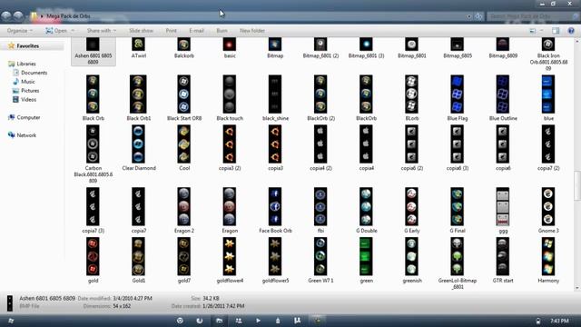Viewport: 581px width, 327px height.
Task: Open the Pictures library
Action: click(x=30, y=91)
